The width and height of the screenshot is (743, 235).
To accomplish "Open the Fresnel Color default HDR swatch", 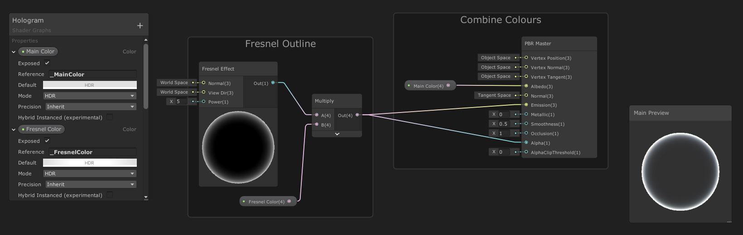I will (x=90, y=163).
